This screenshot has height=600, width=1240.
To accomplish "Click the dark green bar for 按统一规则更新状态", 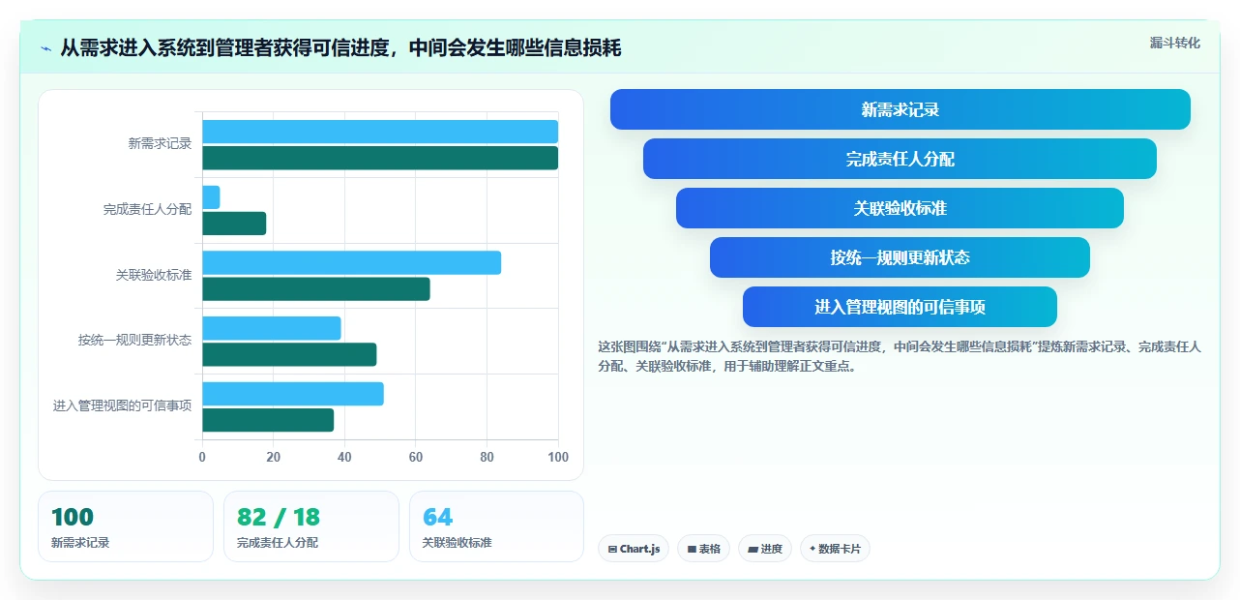I will [289, 354].
